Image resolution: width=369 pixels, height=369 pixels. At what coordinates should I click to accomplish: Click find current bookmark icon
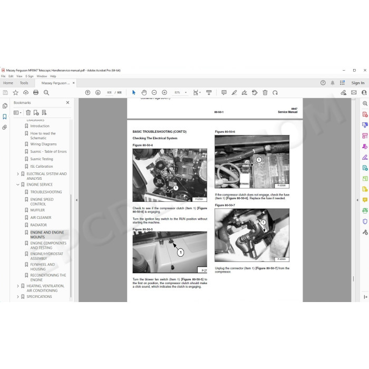coord(44,112)
